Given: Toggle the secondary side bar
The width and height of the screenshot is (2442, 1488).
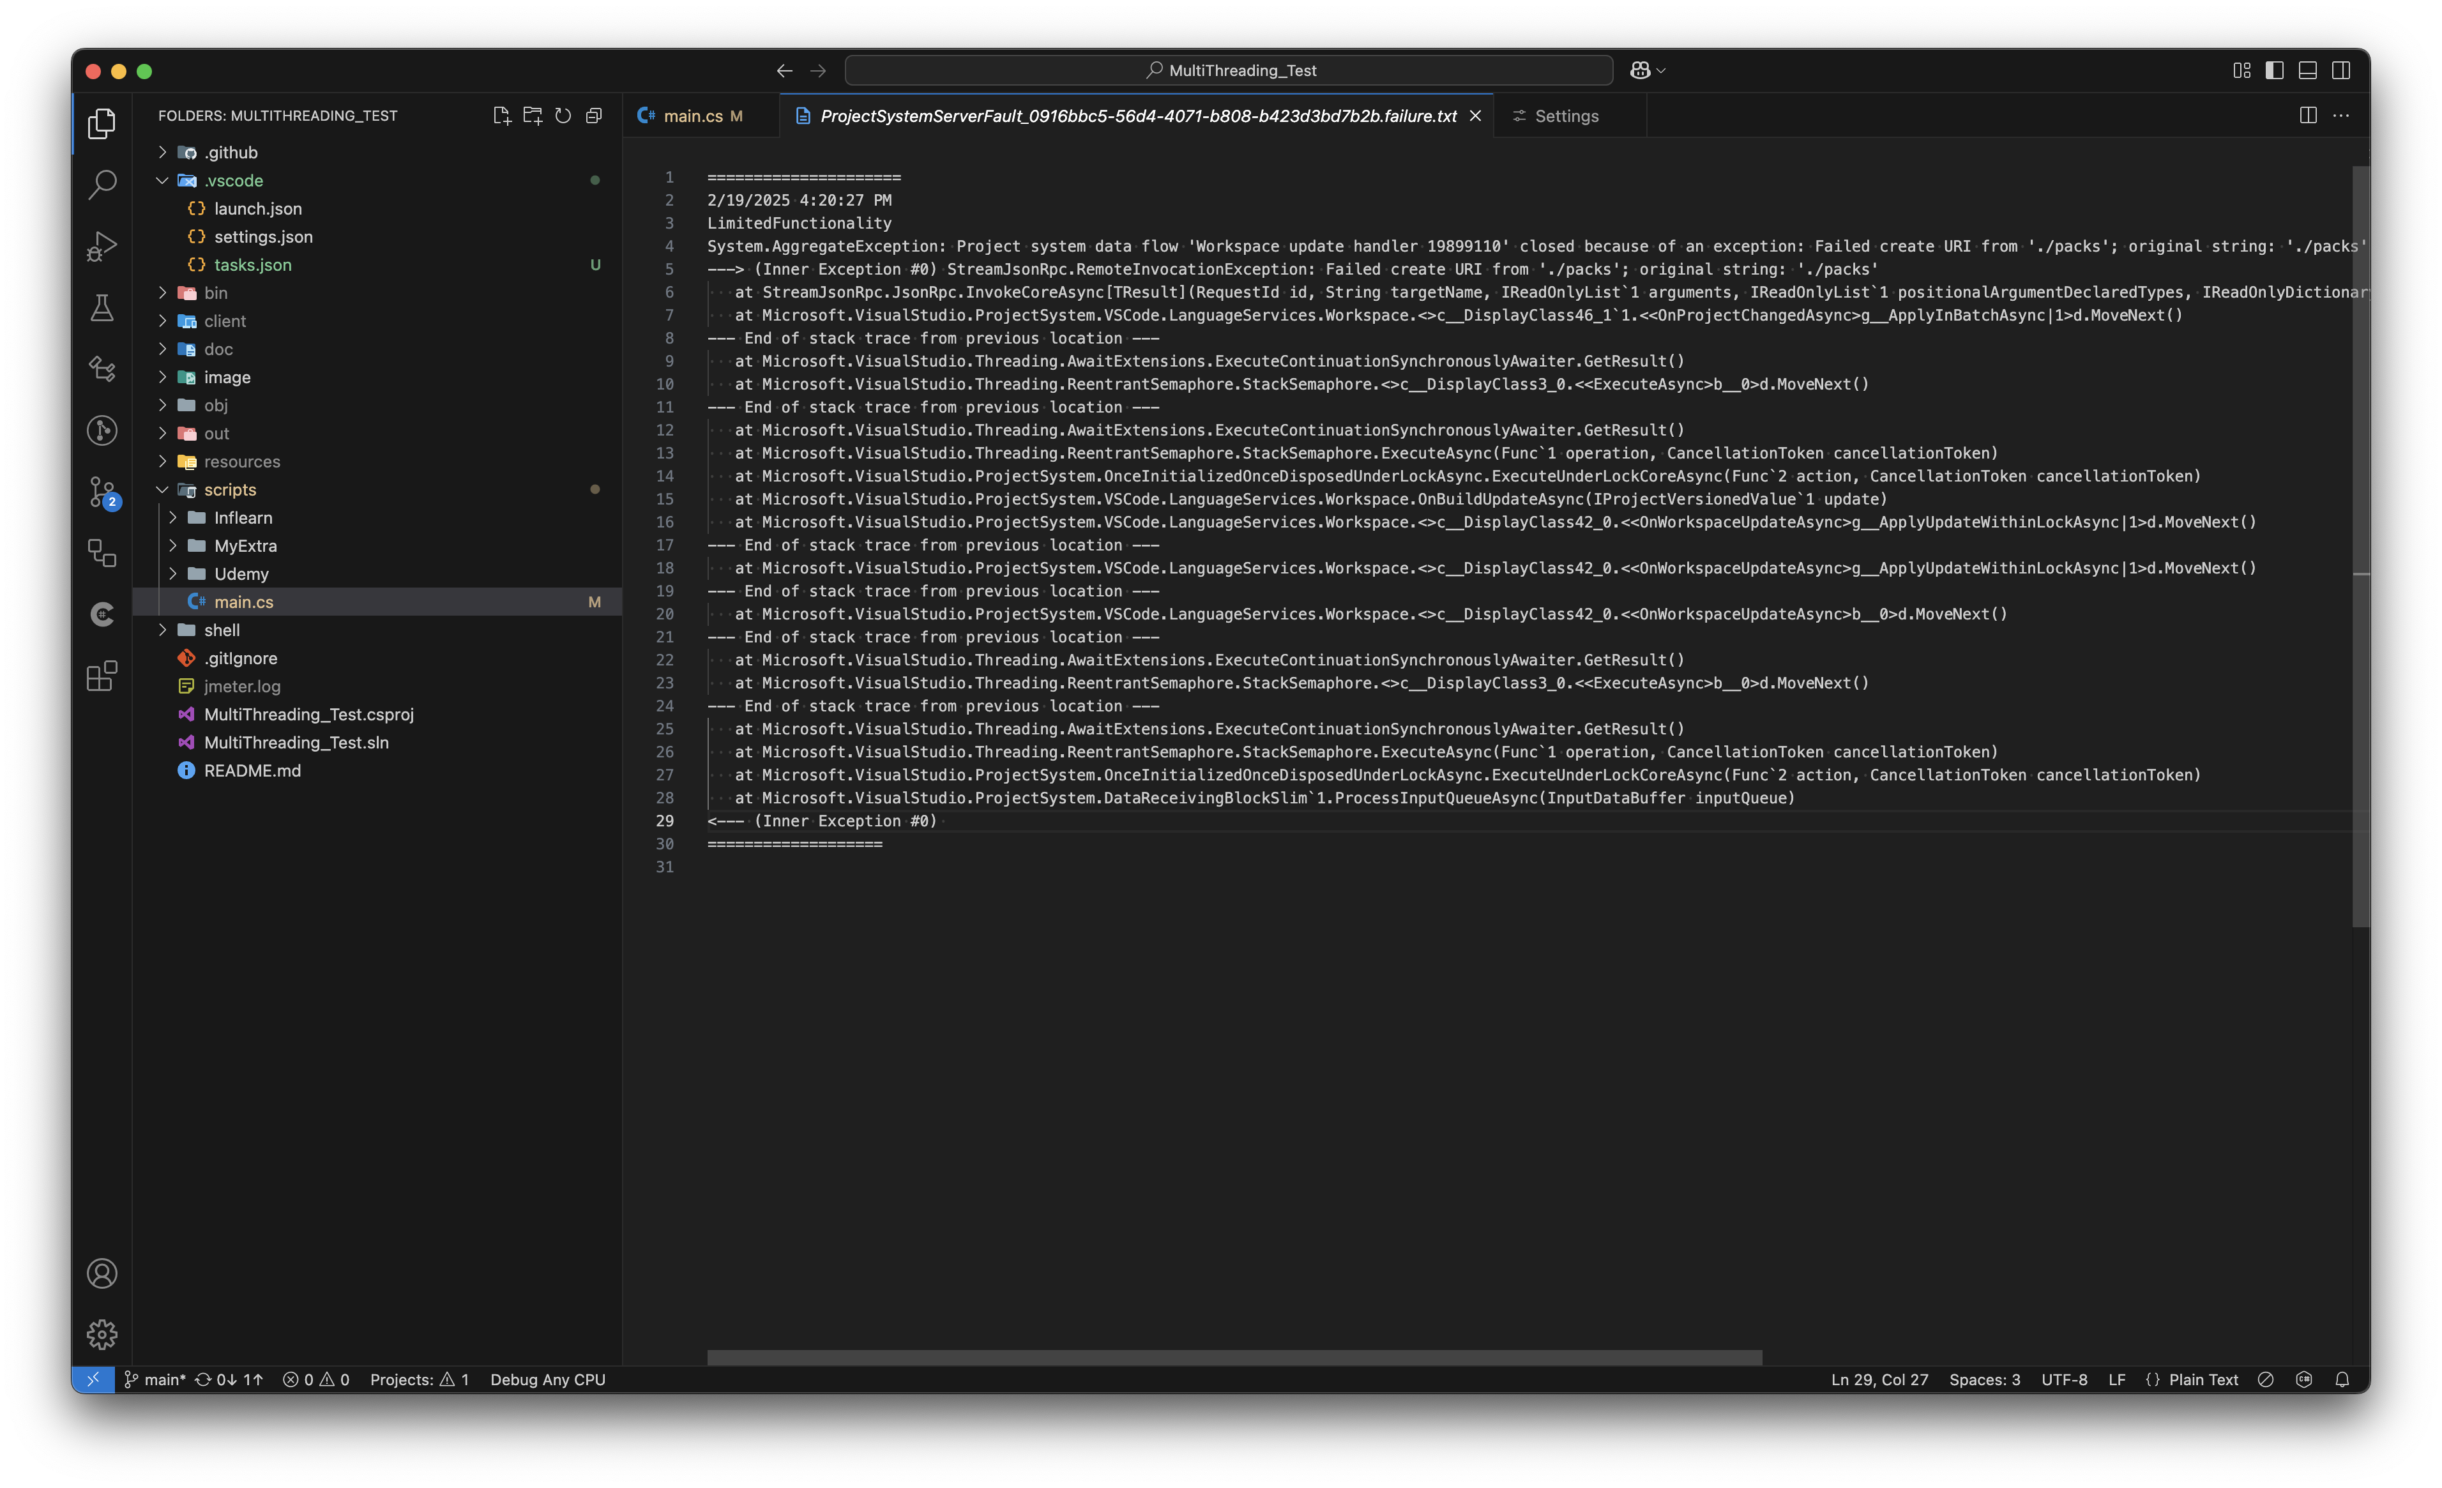Looking at the screenshot, I should [2341, 70].
